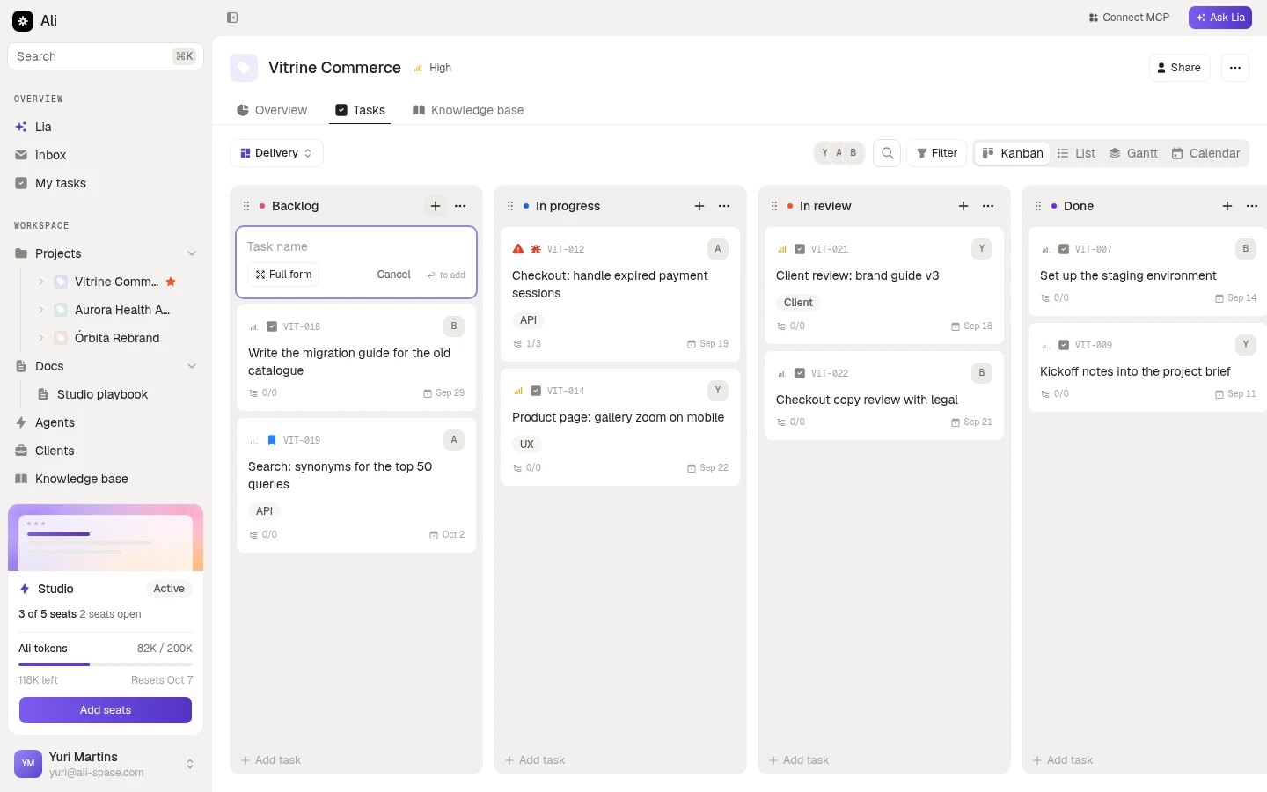Focus the sidebar Search field
Viewport: 1267px width, 792px height.
click(x=106, y=56)
